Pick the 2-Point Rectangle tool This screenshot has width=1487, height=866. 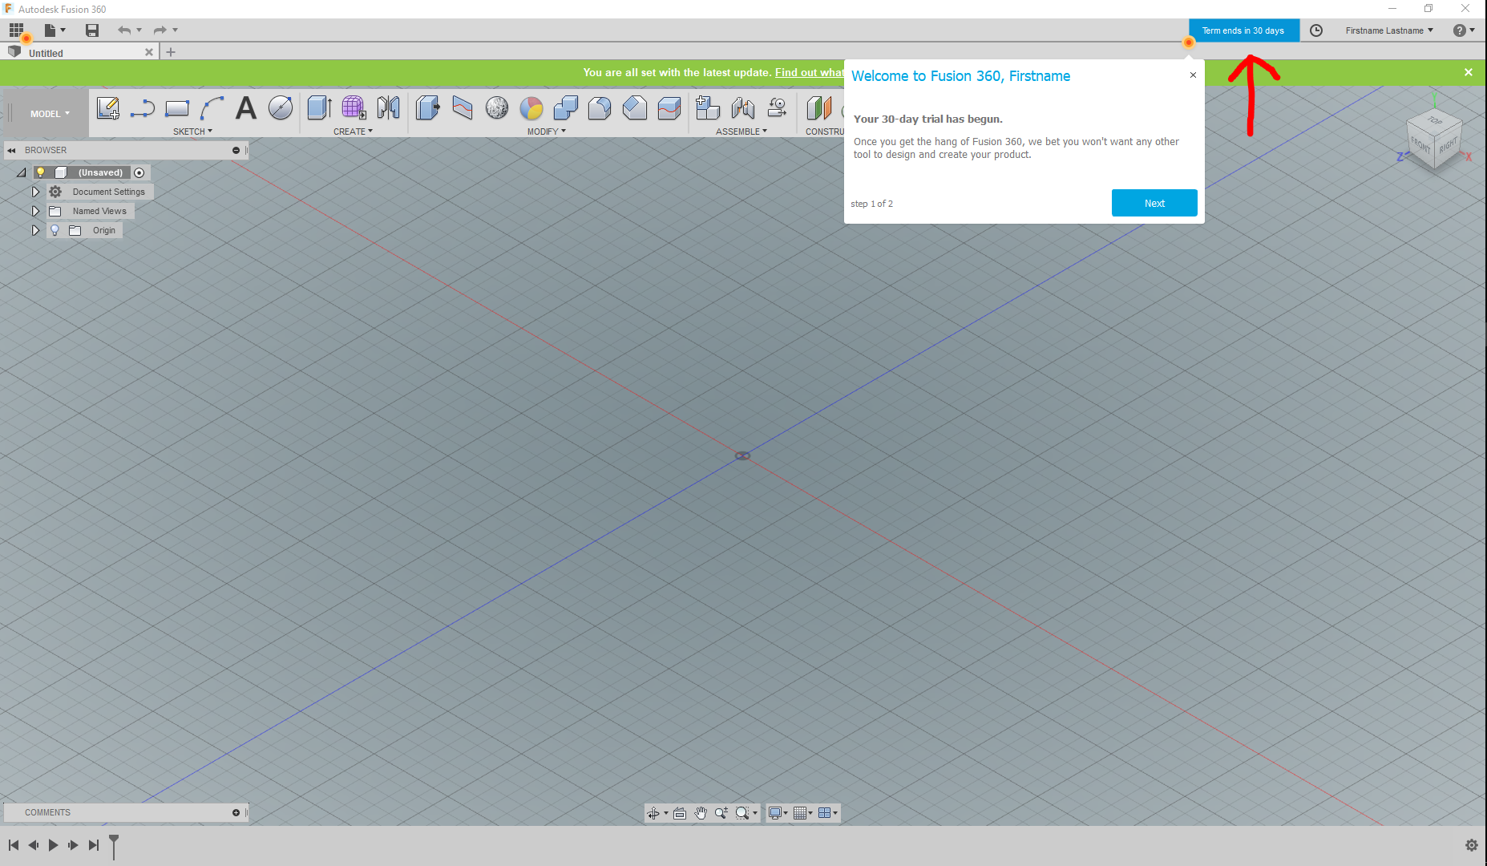tap(177, 108)
